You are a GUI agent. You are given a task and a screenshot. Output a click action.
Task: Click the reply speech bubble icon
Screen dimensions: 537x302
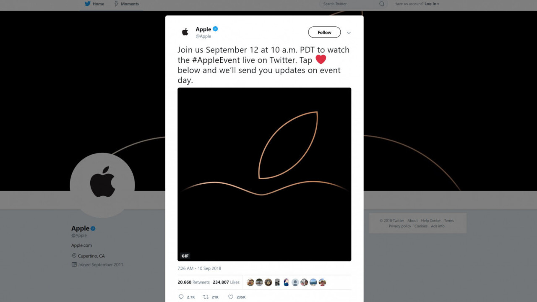coord(181,297)
